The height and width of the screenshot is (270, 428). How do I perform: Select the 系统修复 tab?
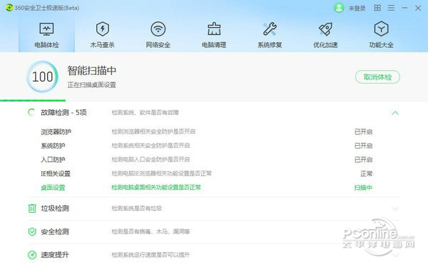click(x=270, y=35)
